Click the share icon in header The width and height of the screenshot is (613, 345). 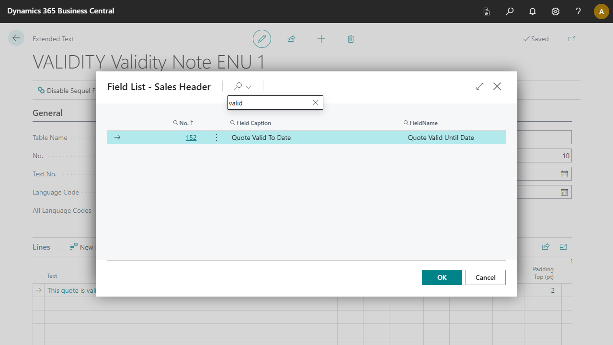coord(291,39)
